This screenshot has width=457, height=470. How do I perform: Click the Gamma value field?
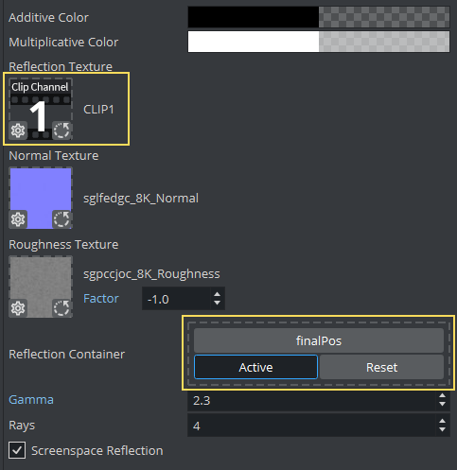tap(312, 400)
